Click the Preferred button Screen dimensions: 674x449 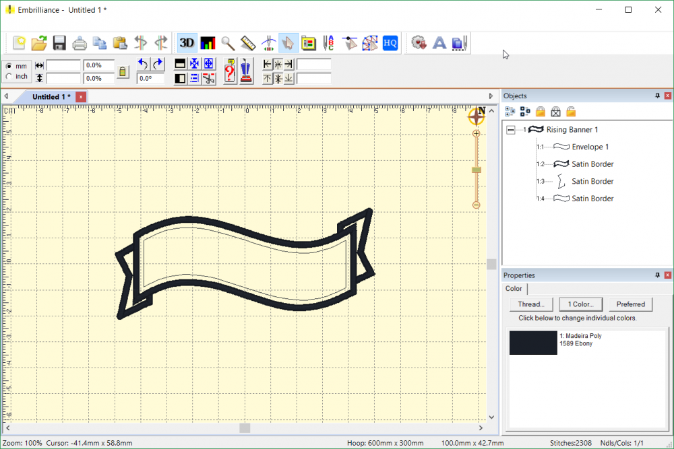click(x=630, y=304)
